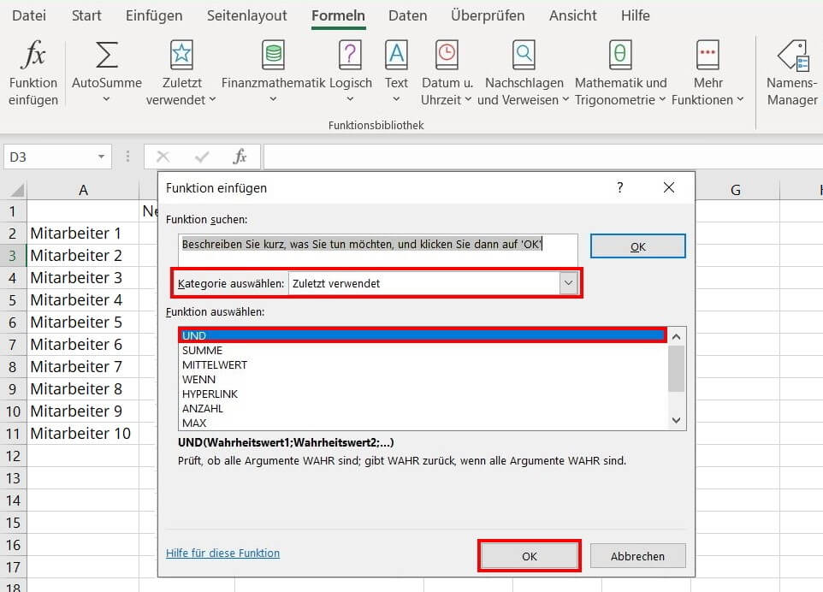Viewport: 823px width, 592px height.
Task: Open the Mehr Funktionen dots icon
Action: pyautogui.click(x=708, y=54)
